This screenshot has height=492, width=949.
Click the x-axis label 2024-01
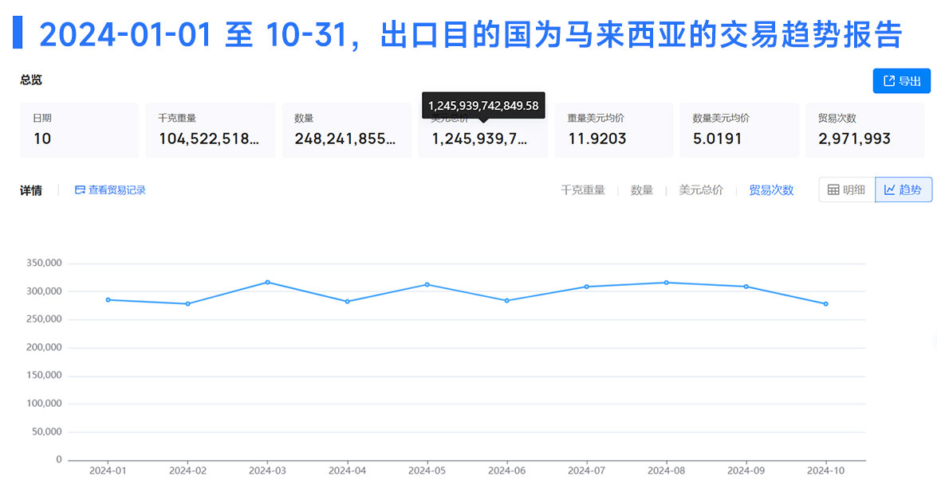point(108,471)
